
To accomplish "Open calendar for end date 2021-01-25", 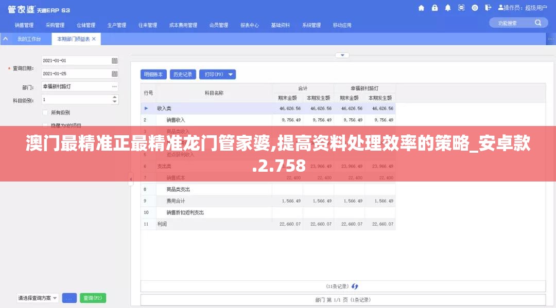I will [114, 74].
